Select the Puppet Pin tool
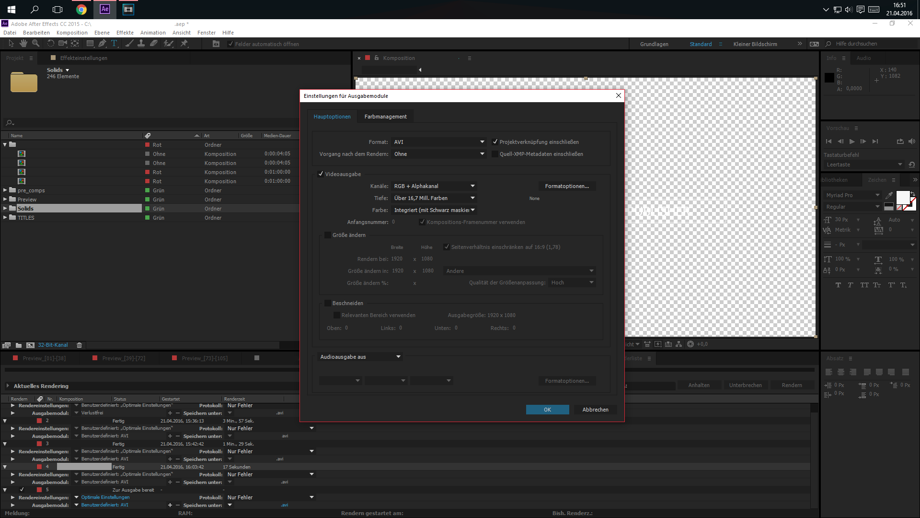This screenshot has width=920, height=518. [184, 44]
